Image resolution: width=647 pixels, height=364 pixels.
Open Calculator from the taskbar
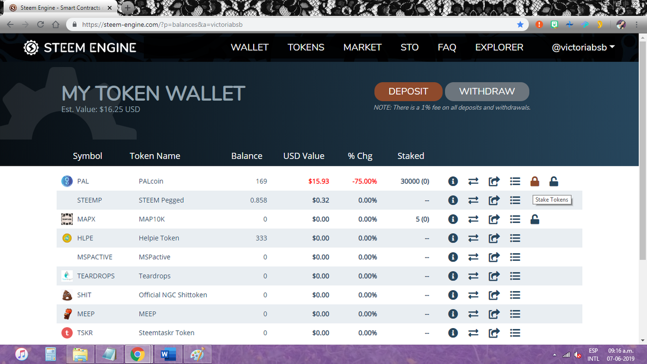51,354
